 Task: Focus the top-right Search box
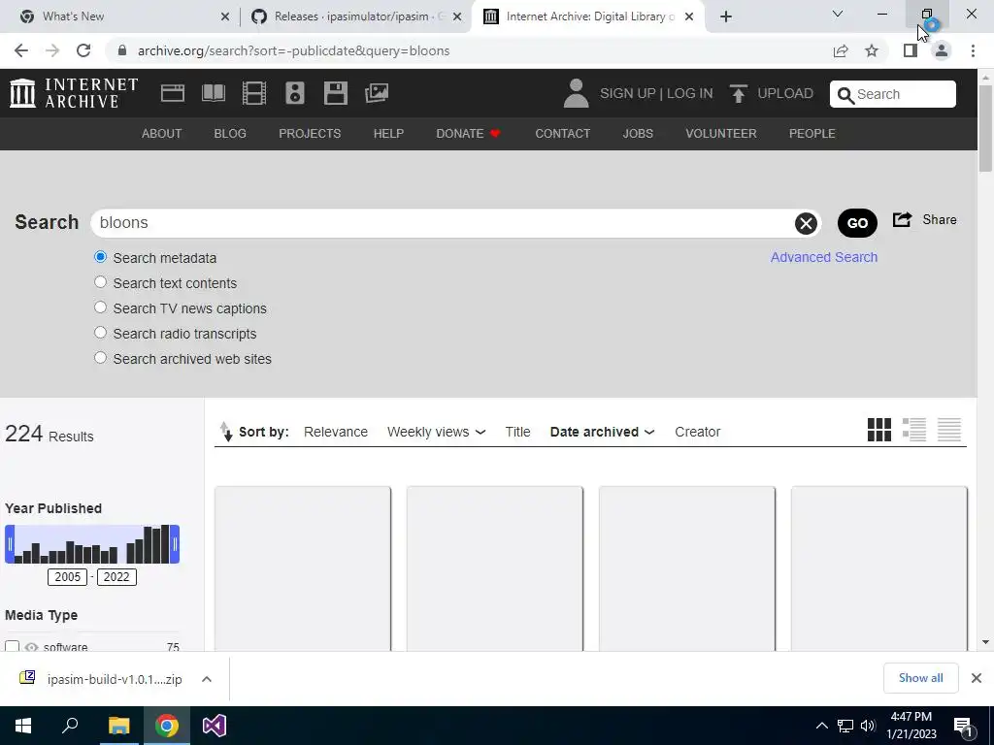(x=893, y=94)
